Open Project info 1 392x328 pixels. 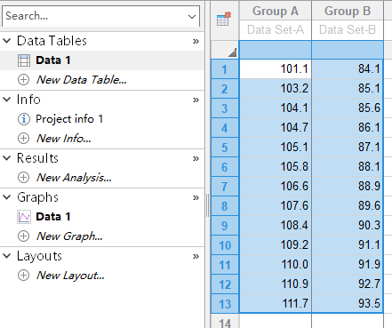coord(69,119)
